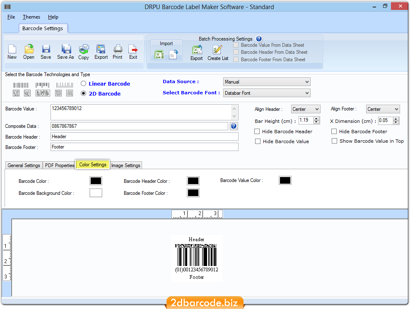
Task: Import data from Excel sheet icon
Action: [159, 54]
